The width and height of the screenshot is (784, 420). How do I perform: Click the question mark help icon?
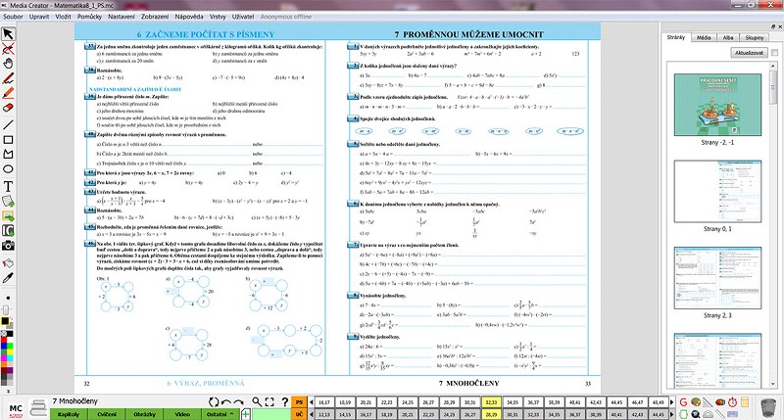(x=284, y=401)
